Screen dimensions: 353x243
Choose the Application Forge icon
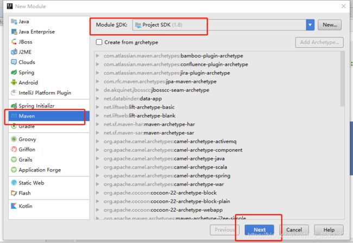pos(14,170)
